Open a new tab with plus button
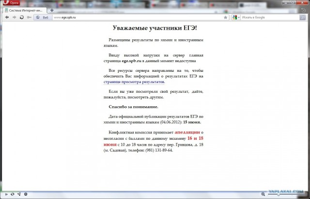Screen dimensions: 310x199 tap(52, 10)
